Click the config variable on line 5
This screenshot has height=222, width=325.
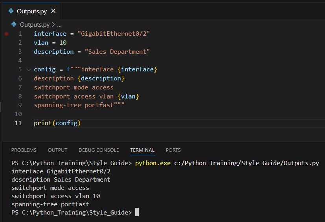click(45, 69)
